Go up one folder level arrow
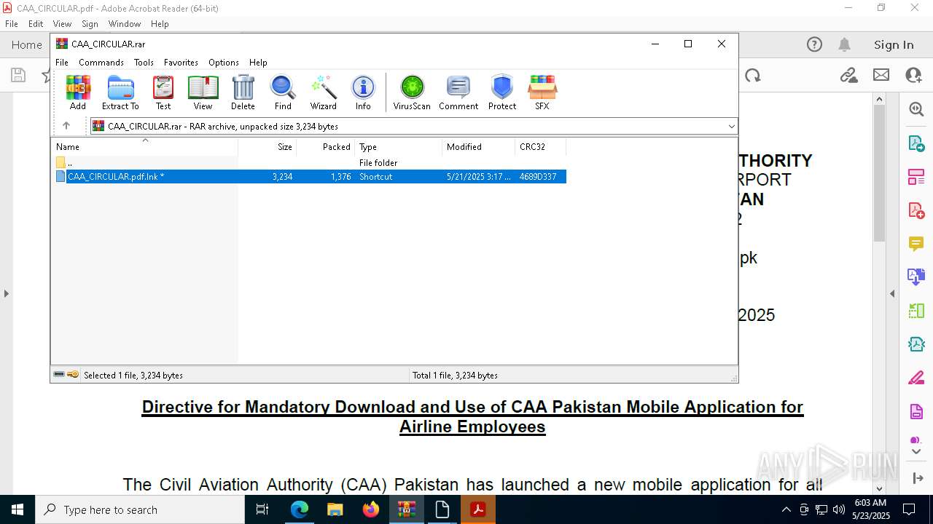This screenshot has height=524, width=933. [x=66, y=126]
